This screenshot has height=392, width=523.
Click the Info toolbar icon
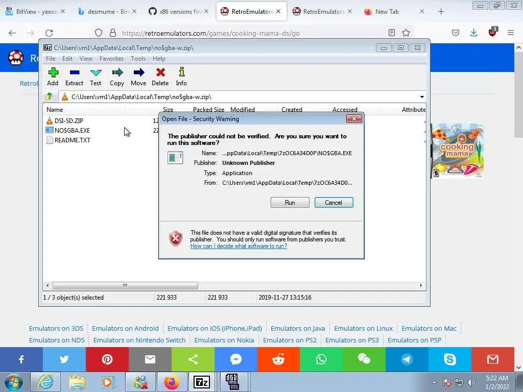point(181,77)
